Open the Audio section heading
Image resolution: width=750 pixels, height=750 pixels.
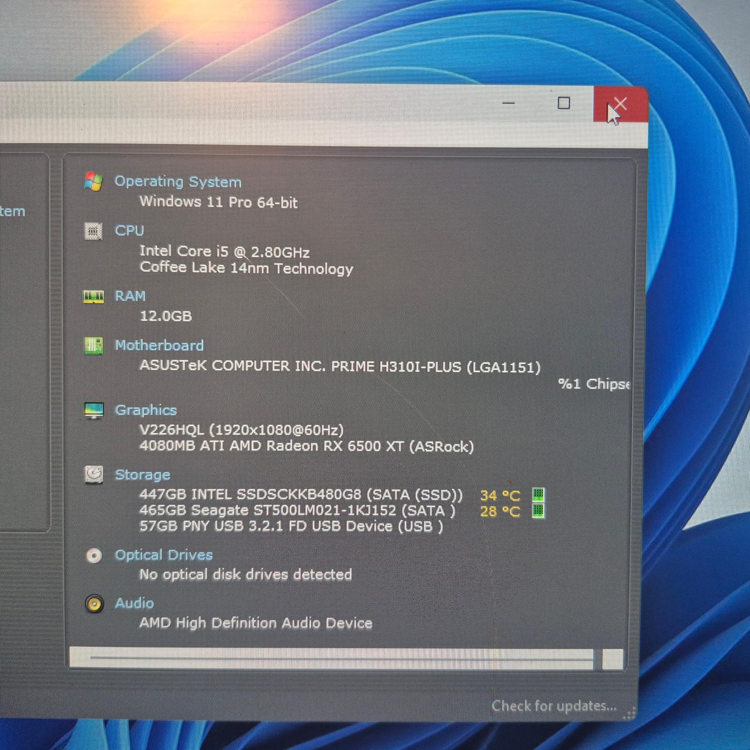click(x=134, y=604)
